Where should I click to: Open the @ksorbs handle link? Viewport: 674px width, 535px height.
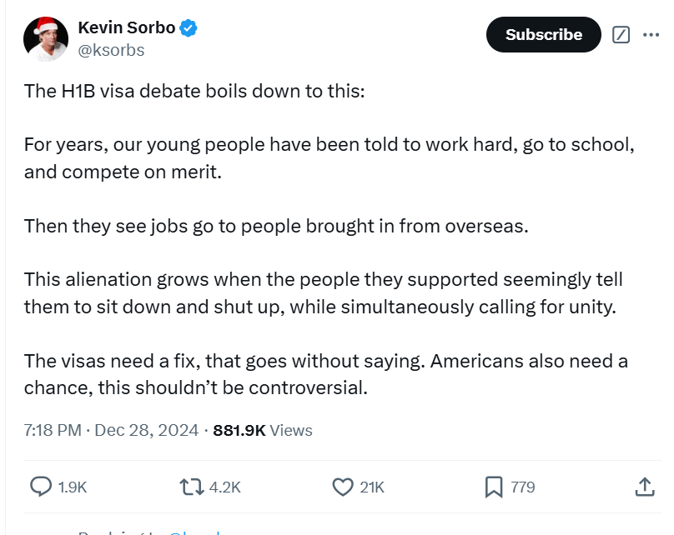click(111, 50)
